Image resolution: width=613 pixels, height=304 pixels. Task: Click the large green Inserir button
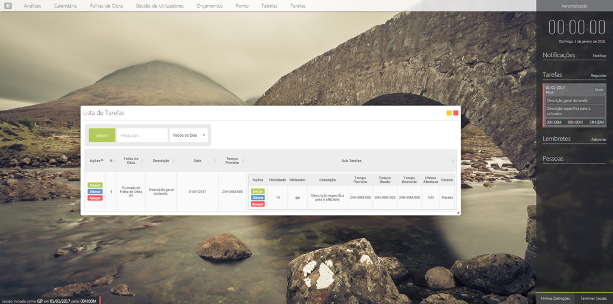pos(102,136)
